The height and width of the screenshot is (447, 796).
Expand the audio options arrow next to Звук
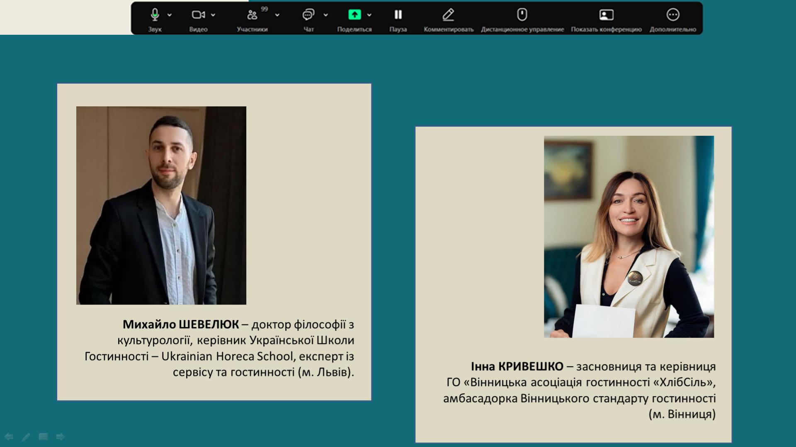click(170, 15)
